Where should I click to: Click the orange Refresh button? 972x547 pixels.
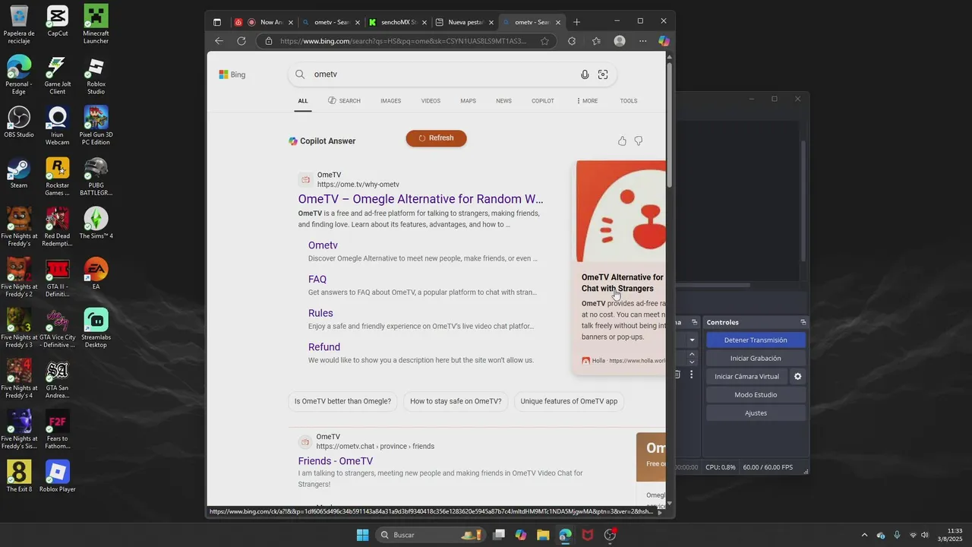(x=436, y=138)
